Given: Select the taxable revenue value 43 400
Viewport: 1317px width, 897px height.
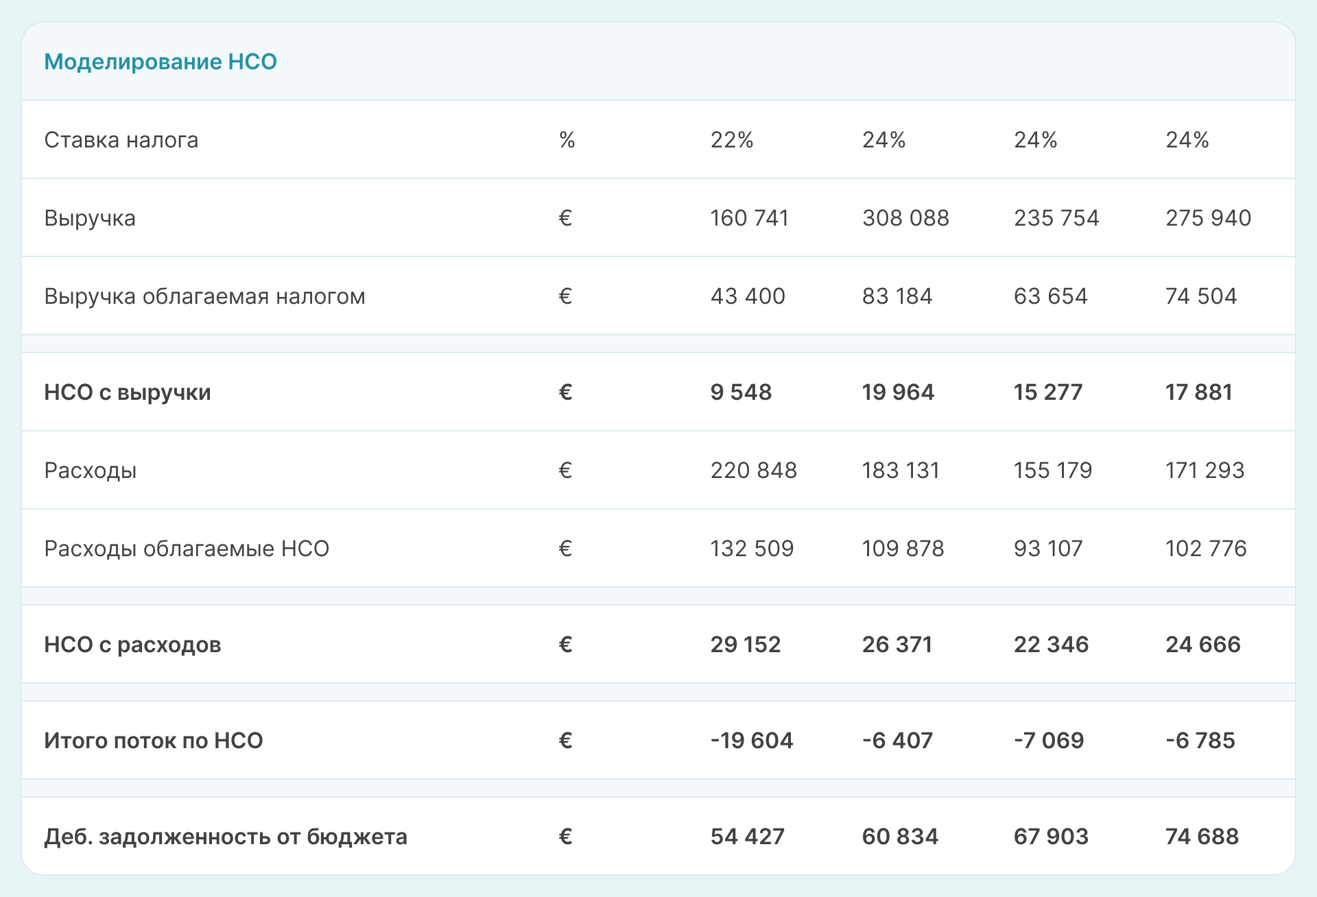Looking at the screenshot, I should pos(747,296).
